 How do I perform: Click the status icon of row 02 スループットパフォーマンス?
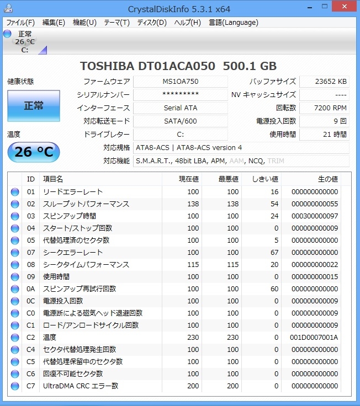pos(15,204)
